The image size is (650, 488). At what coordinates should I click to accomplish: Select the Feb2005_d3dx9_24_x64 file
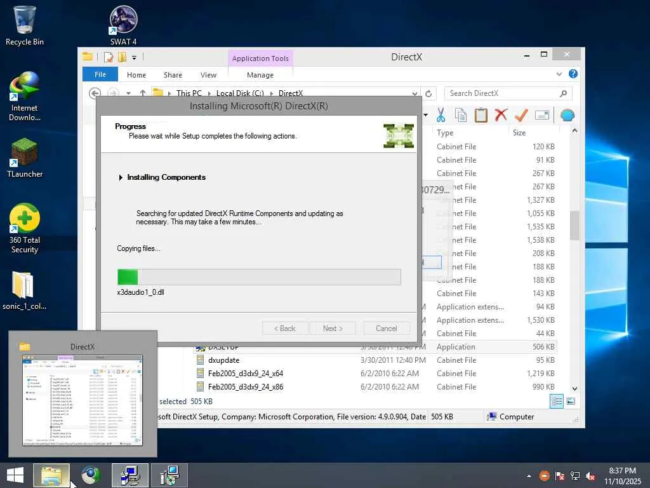coord(246,374)
